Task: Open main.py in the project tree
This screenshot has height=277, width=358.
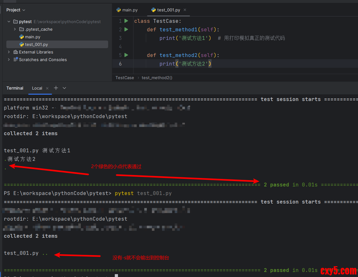Action: point(32,37)
